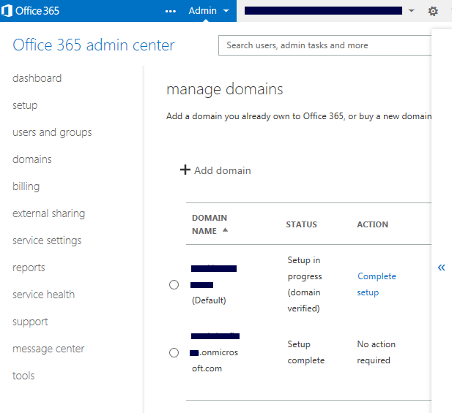Click the STATUS column header
Viewport: 452px width, 413px height.
301,224
